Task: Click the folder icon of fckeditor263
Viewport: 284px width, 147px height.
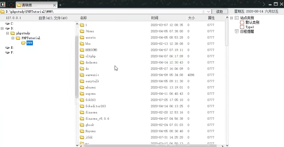Action: tap(82, 106)
